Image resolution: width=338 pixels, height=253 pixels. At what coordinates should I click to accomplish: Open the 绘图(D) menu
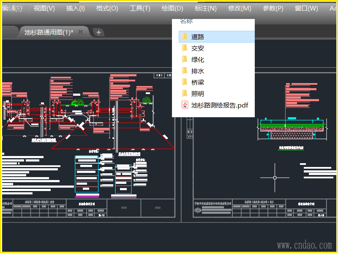coord(172,8)
